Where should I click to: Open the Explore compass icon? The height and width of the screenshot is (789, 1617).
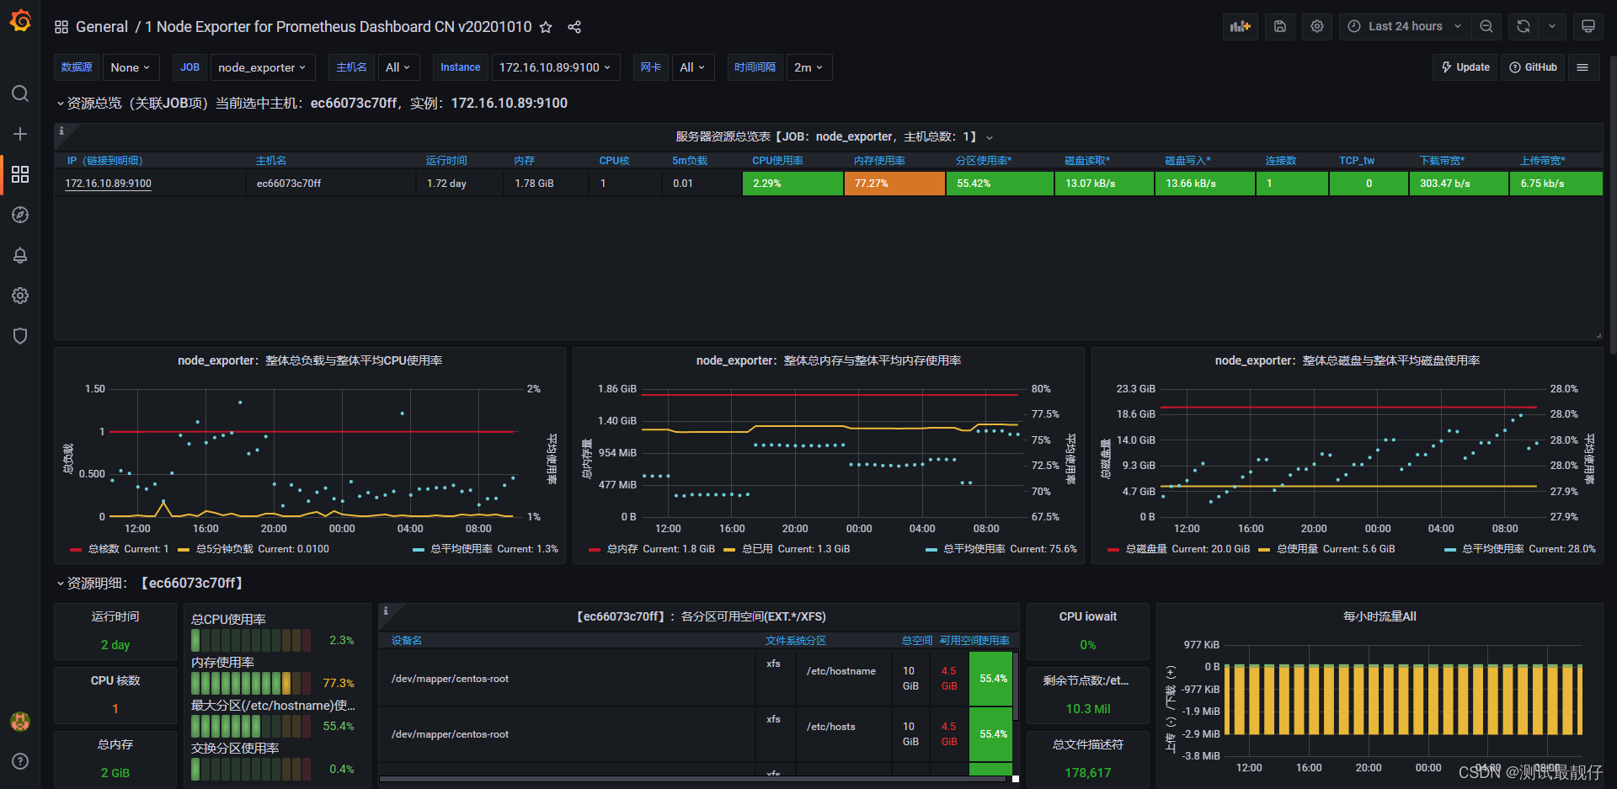[x=20, y=215]
